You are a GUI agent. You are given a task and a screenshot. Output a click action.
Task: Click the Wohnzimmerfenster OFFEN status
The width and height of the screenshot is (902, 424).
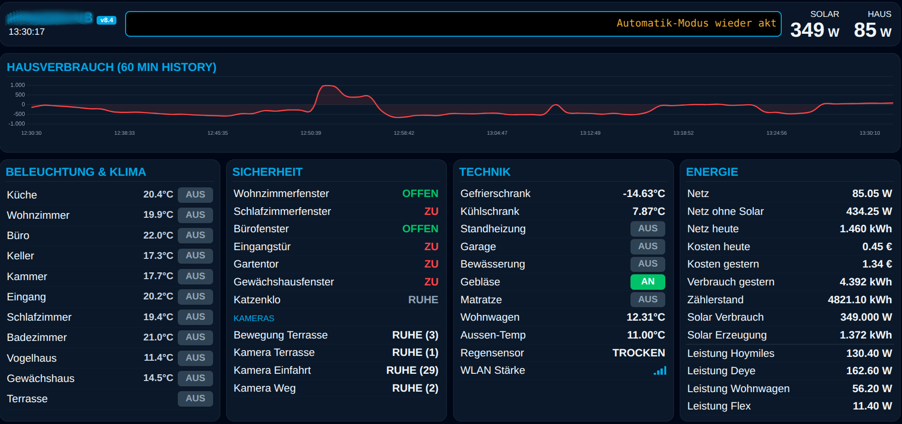(x=420, y=194)
